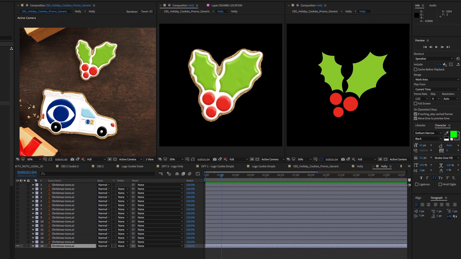Enable the Ligatures checkbox
Screen dimensions: 461x259
[417, 185]
